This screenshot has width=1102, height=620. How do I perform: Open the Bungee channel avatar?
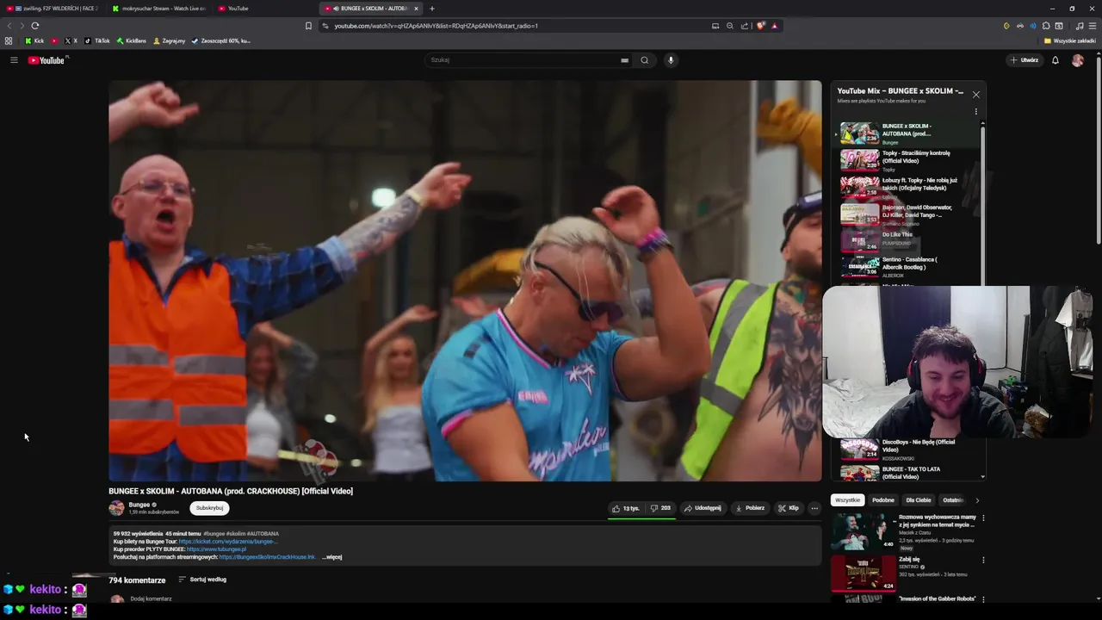(x=116, y=508)
